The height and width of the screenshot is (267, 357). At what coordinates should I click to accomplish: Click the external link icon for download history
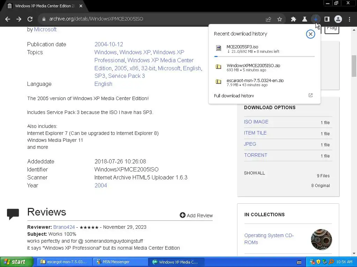coord(311,95)
